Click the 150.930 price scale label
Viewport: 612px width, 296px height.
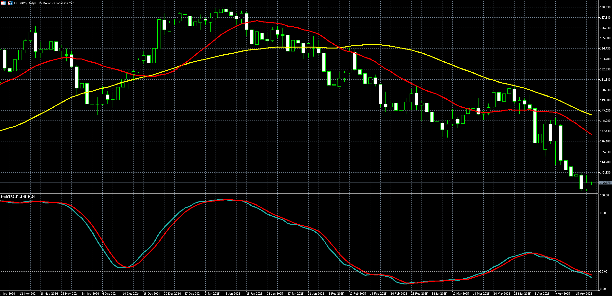[605, 90]
